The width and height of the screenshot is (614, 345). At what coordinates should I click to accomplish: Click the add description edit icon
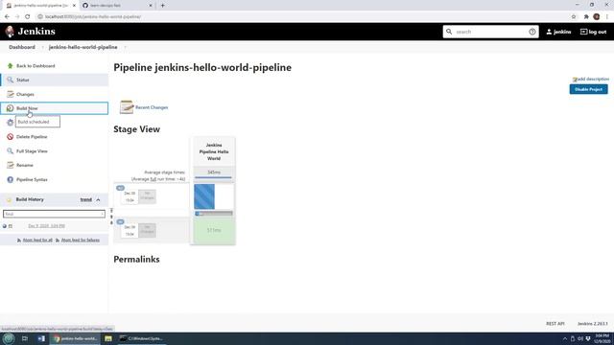pyautogui.click(x=575, y=80)
